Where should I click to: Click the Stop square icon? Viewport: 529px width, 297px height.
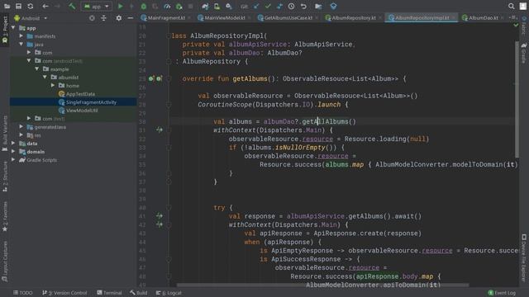(191, 6)
